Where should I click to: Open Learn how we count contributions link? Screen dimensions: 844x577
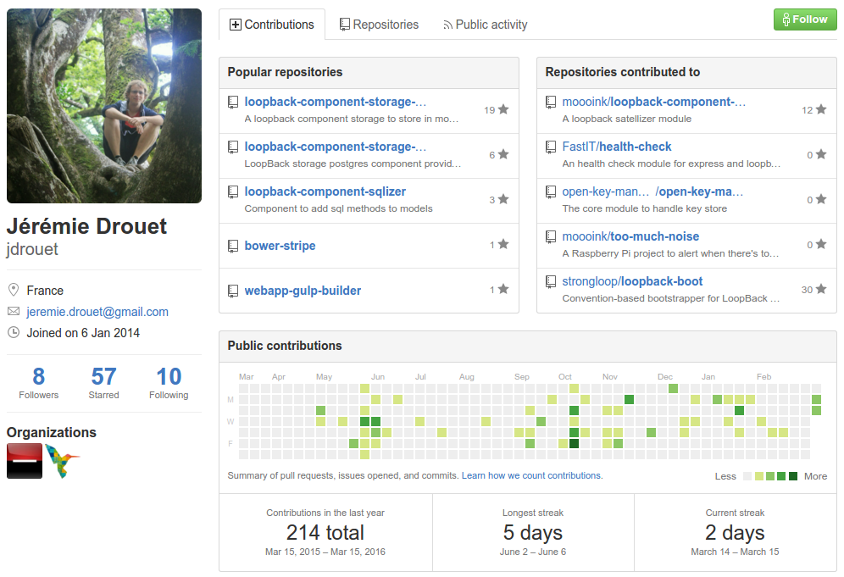tap(532, 476)
